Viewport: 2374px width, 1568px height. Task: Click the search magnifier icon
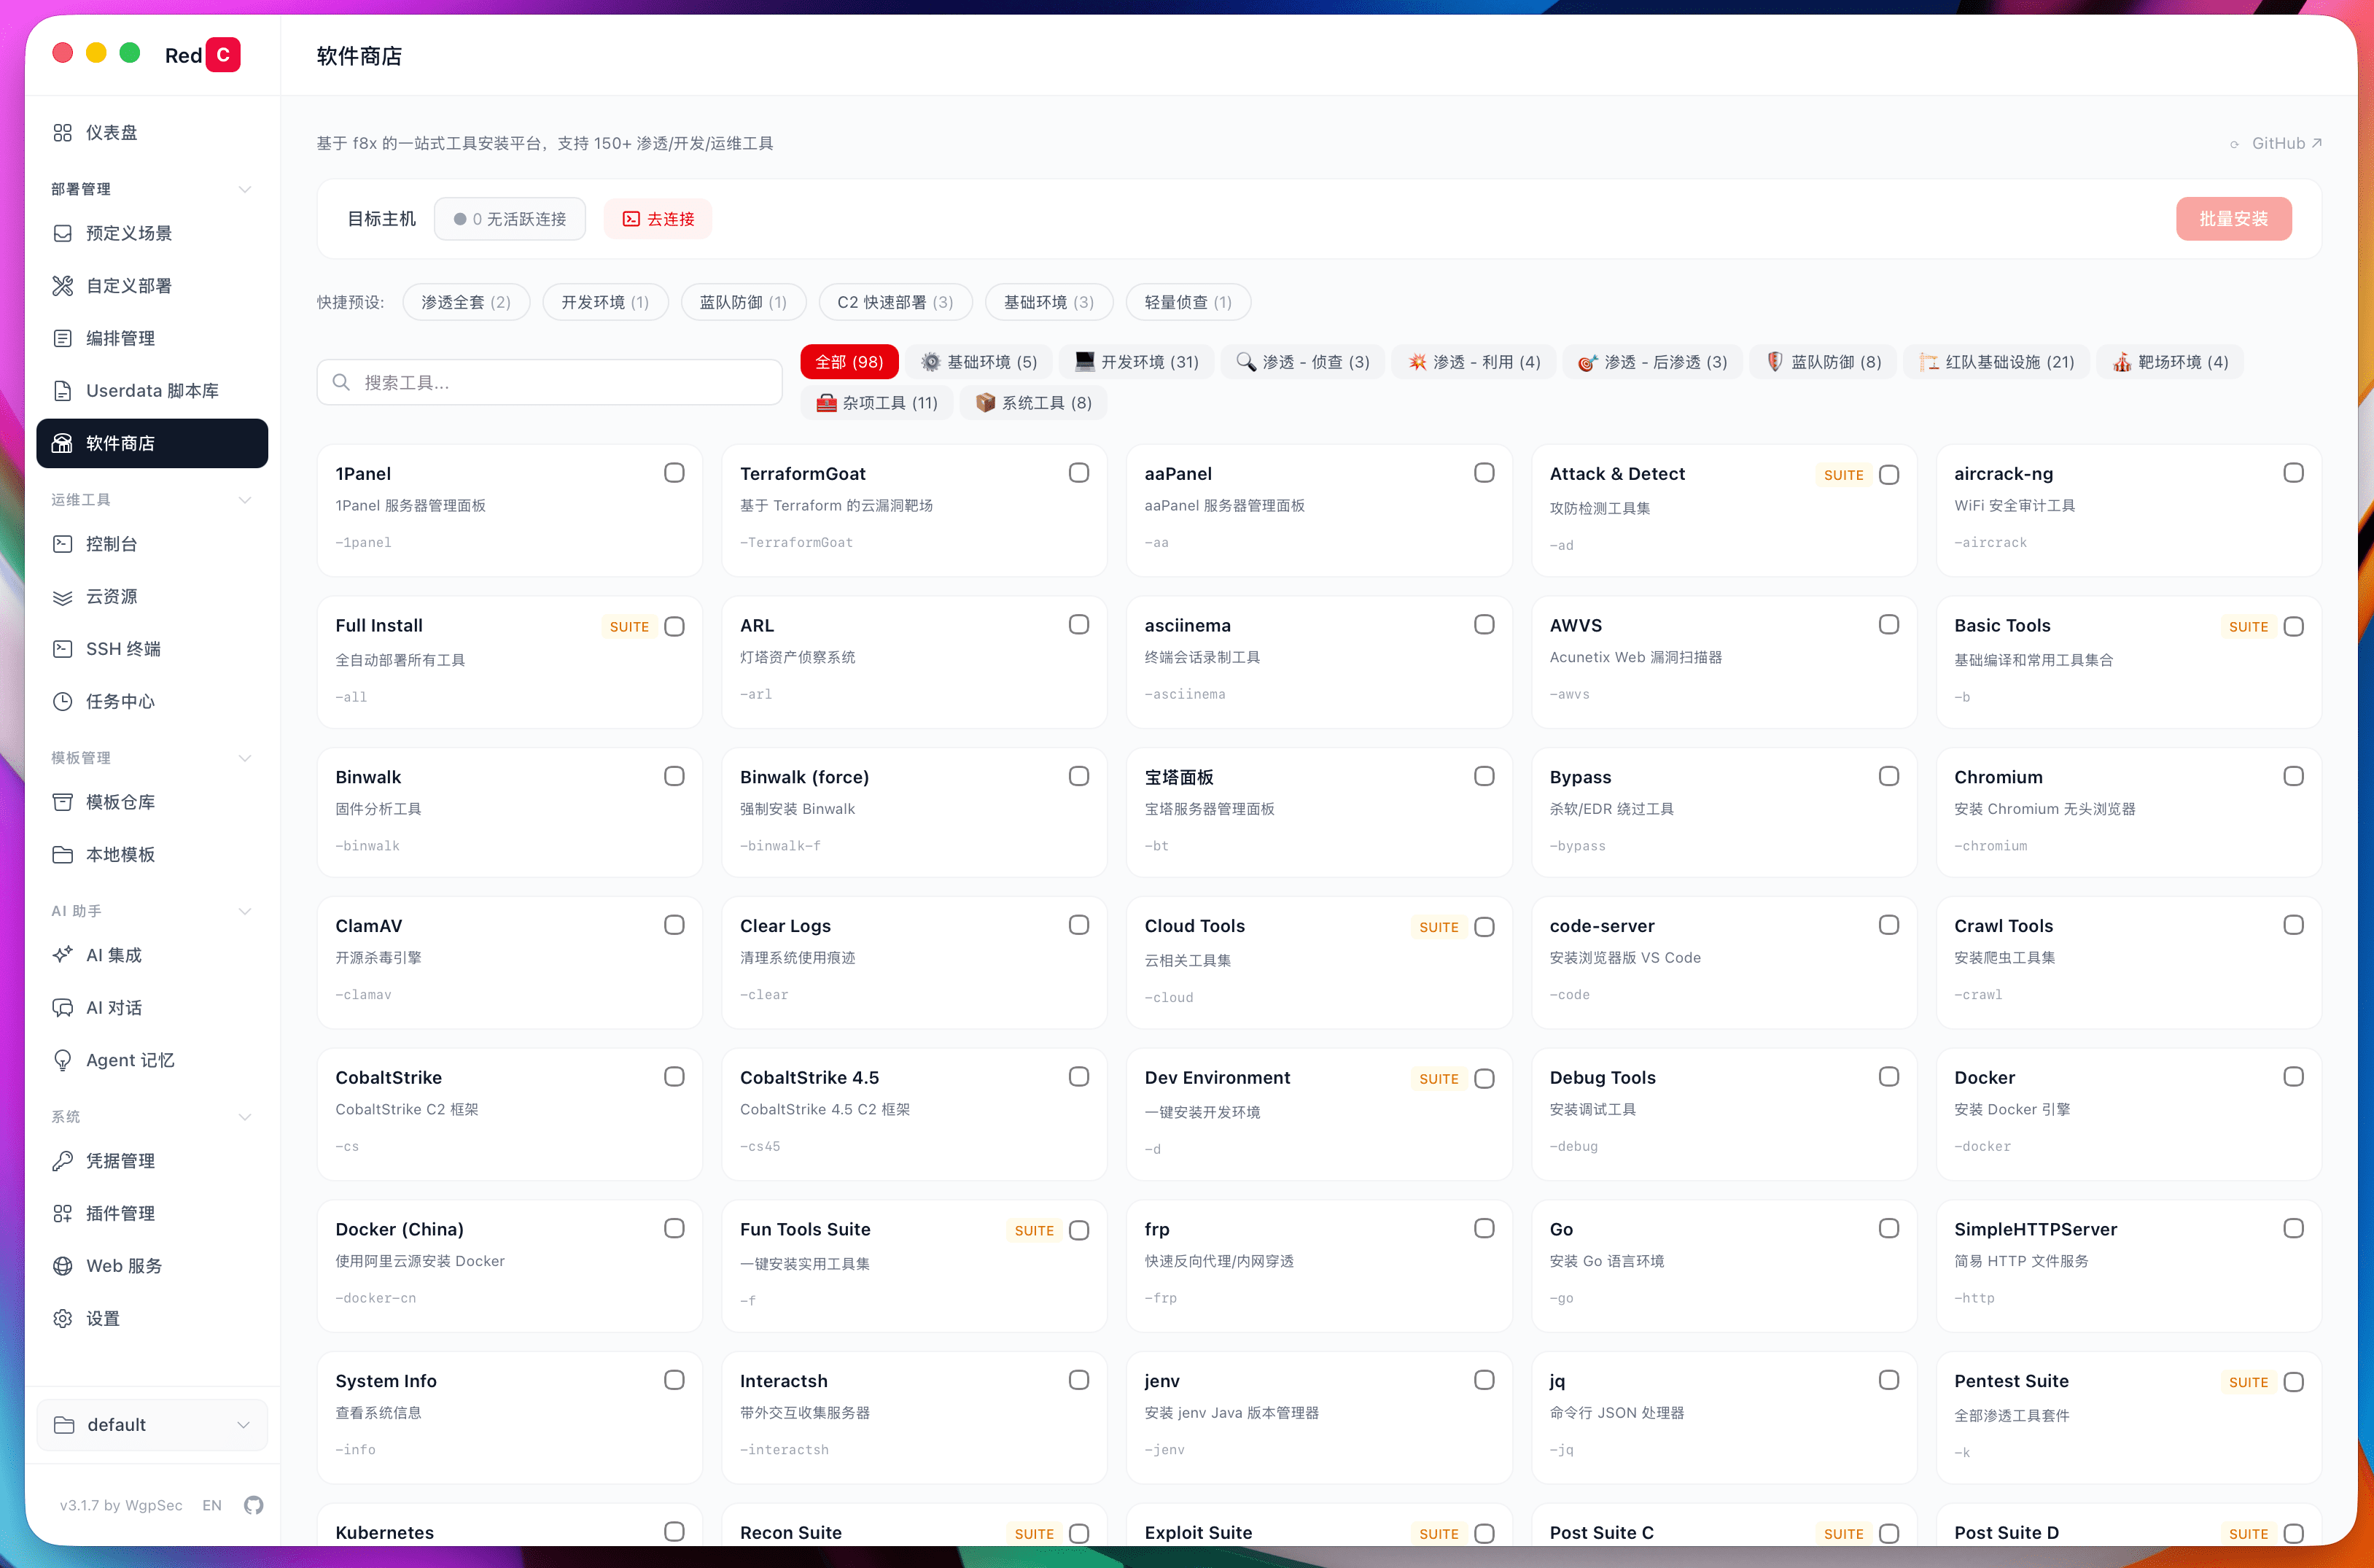340,382
